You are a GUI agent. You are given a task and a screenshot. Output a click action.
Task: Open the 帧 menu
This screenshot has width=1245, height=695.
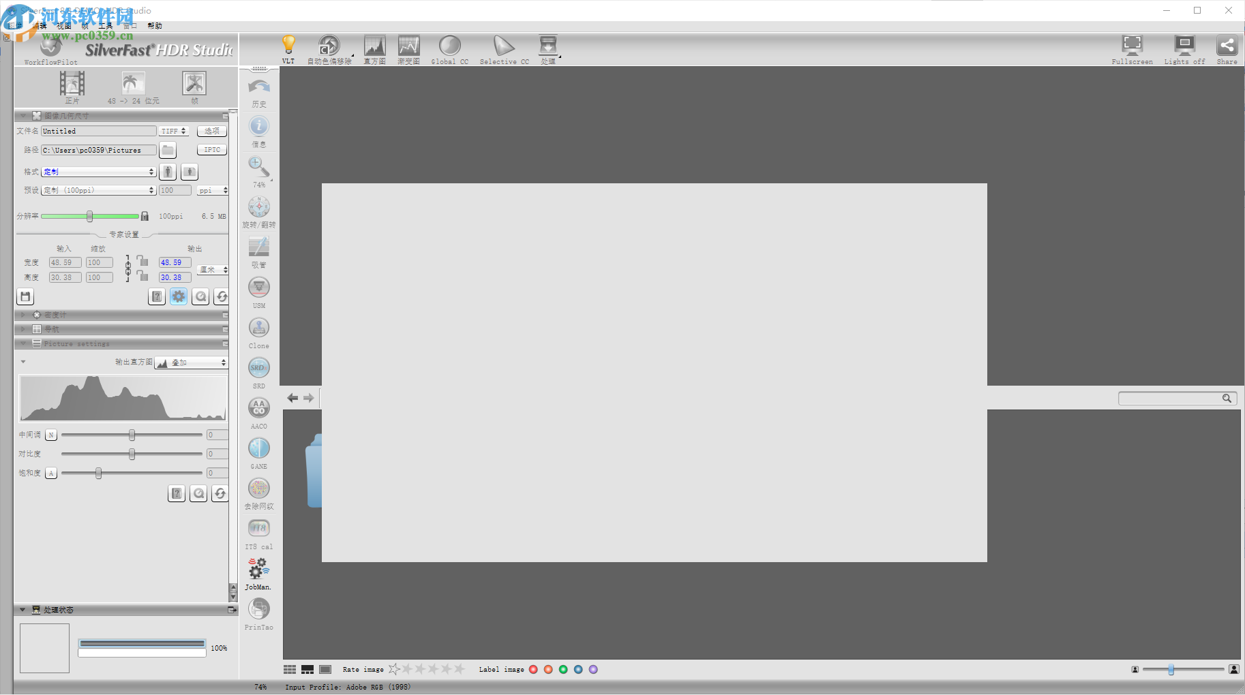[85, 26]
